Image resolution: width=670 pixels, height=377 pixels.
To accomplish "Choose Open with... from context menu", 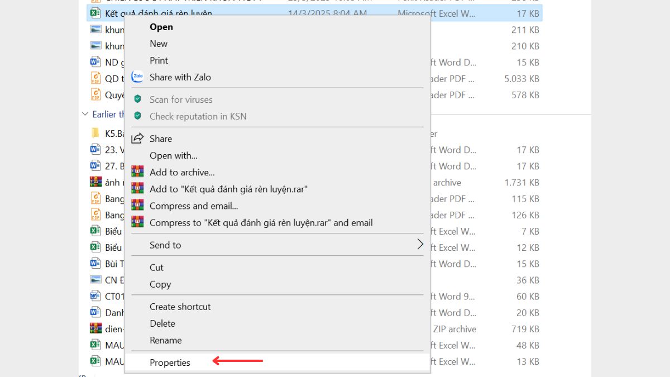I will [x=173, y=155].
